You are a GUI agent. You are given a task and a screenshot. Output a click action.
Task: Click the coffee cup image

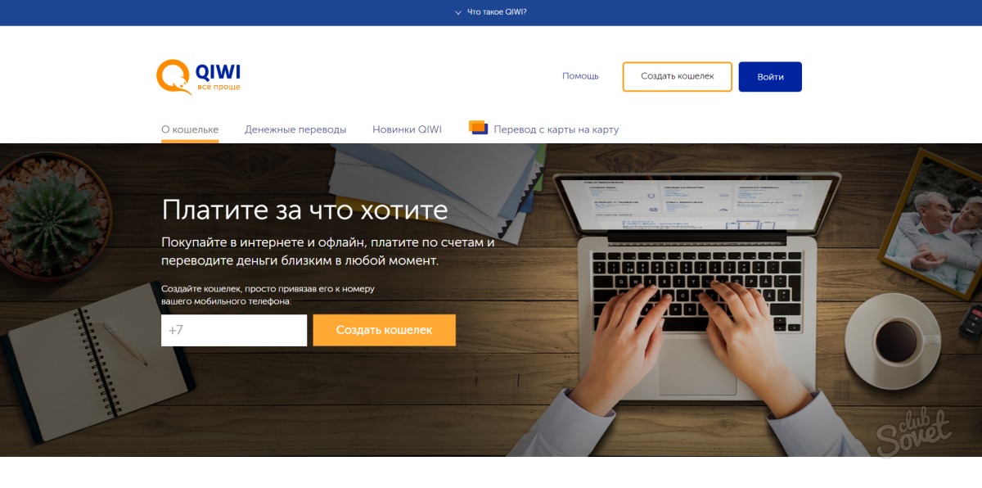click(895, 338)
